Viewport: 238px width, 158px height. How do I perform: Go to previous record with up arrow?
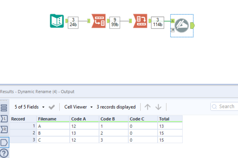[x=148, y=107]
